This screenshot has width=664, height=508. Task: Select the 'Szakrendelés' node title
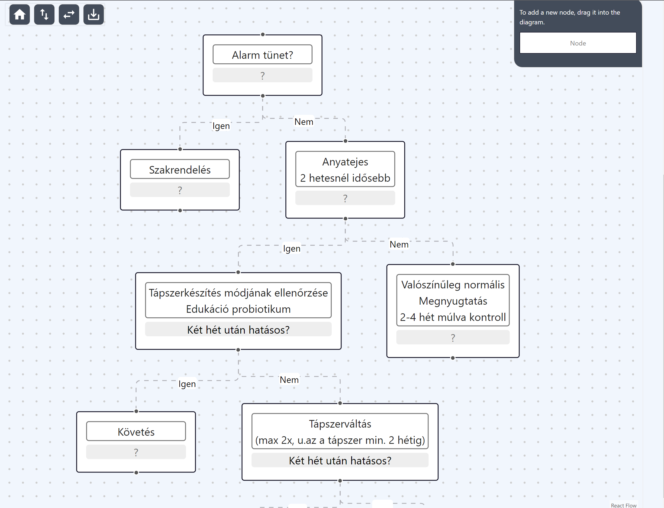180,169
